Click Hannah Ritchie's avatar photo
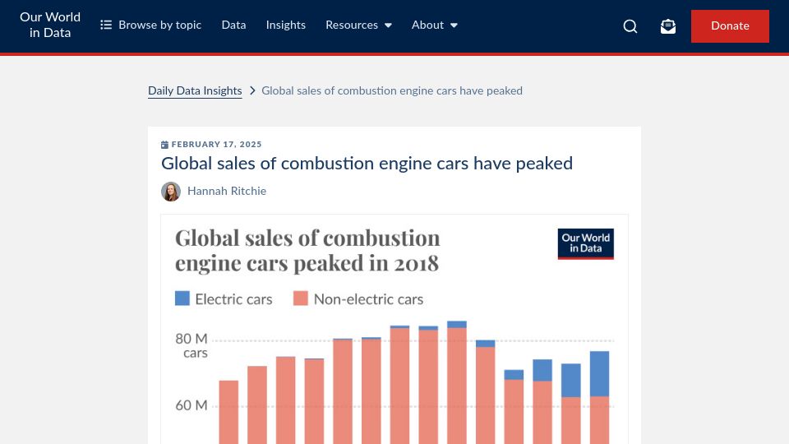This screenshot has height=444, width=789. [x=171, y=192]
